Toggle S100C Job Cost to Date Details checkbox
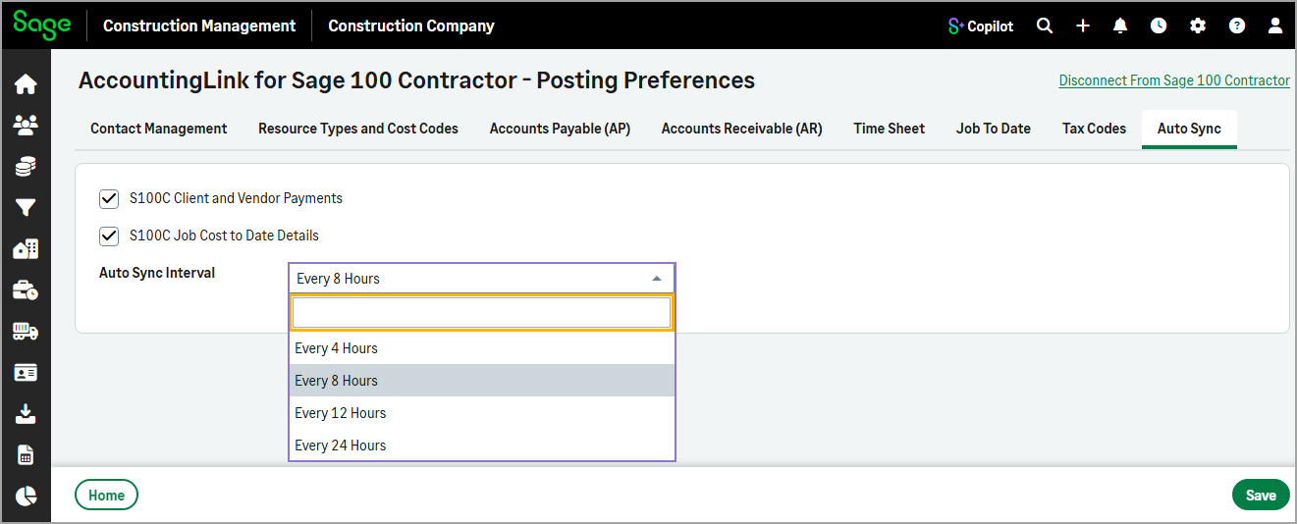The width and height of the screenshot is (1297, 524). 109,236
